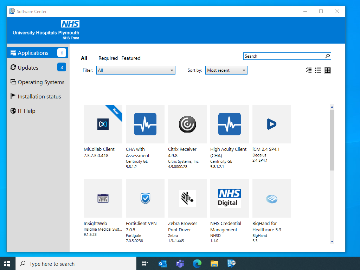Open Task View on the taskbar
The image size is (360, 270).
(145, 264)
